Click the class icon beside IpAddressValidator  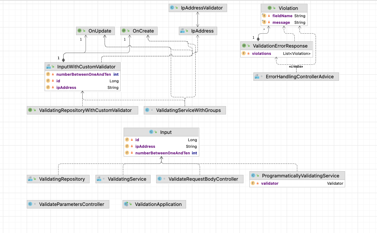tap(172, 7)
